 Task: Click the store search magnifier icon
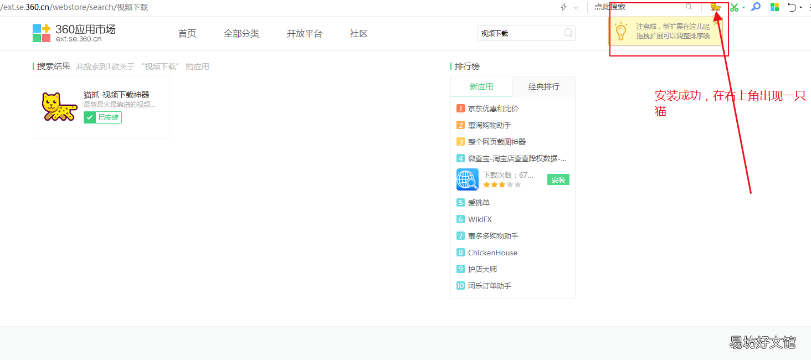pos(568,33)
